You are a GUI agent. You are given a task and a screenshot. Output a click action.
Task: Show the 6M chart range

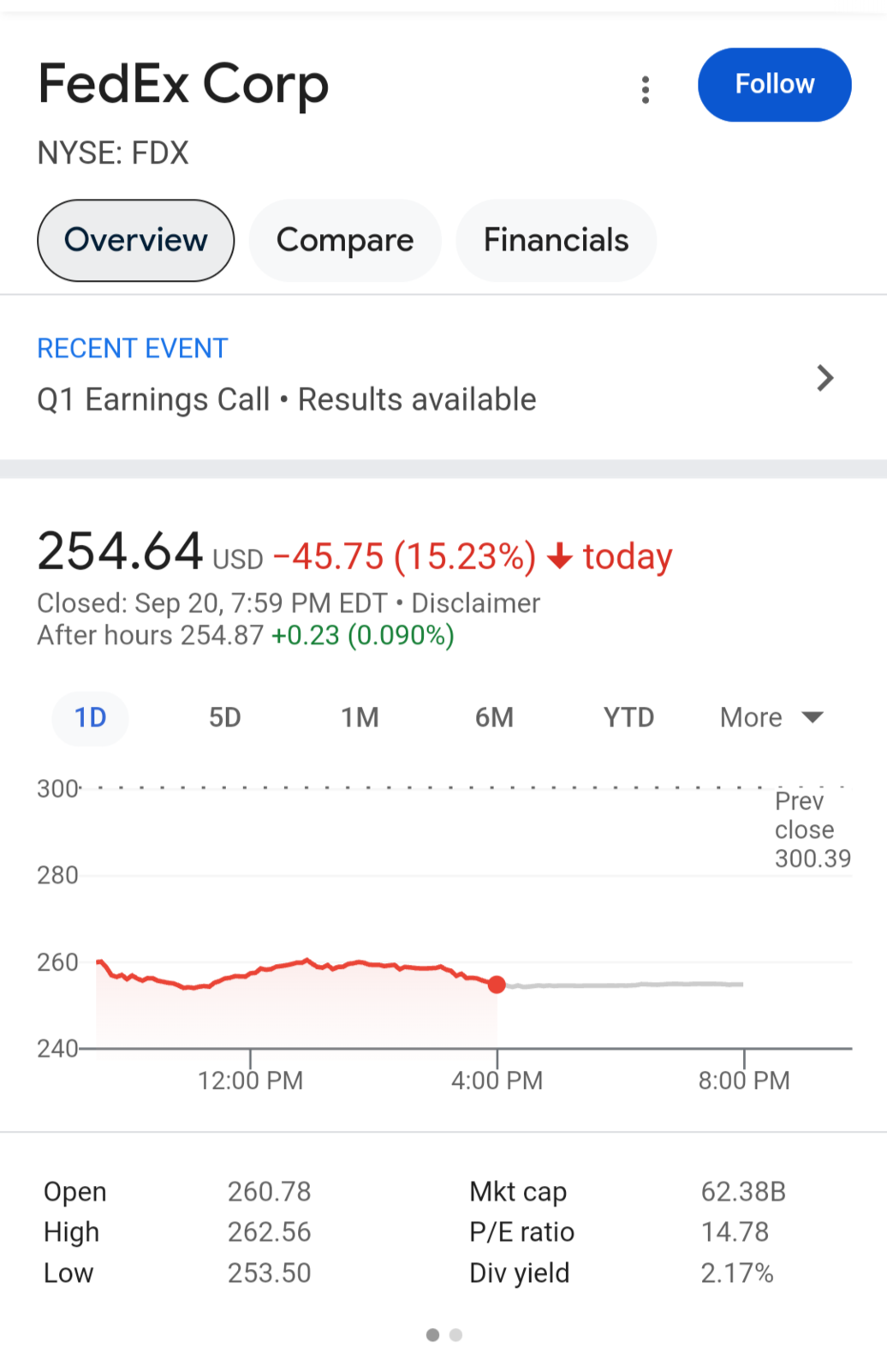click(494, 717)
